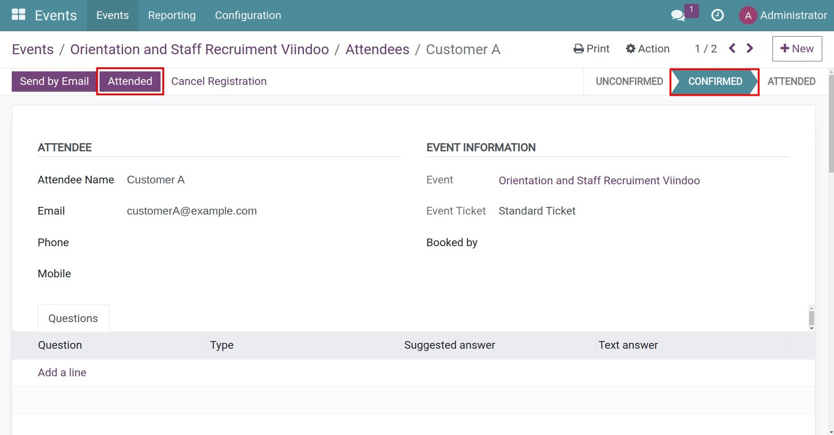Set status bar to Attended stage
The image size is (834, 435).
[x=791, y=81]
